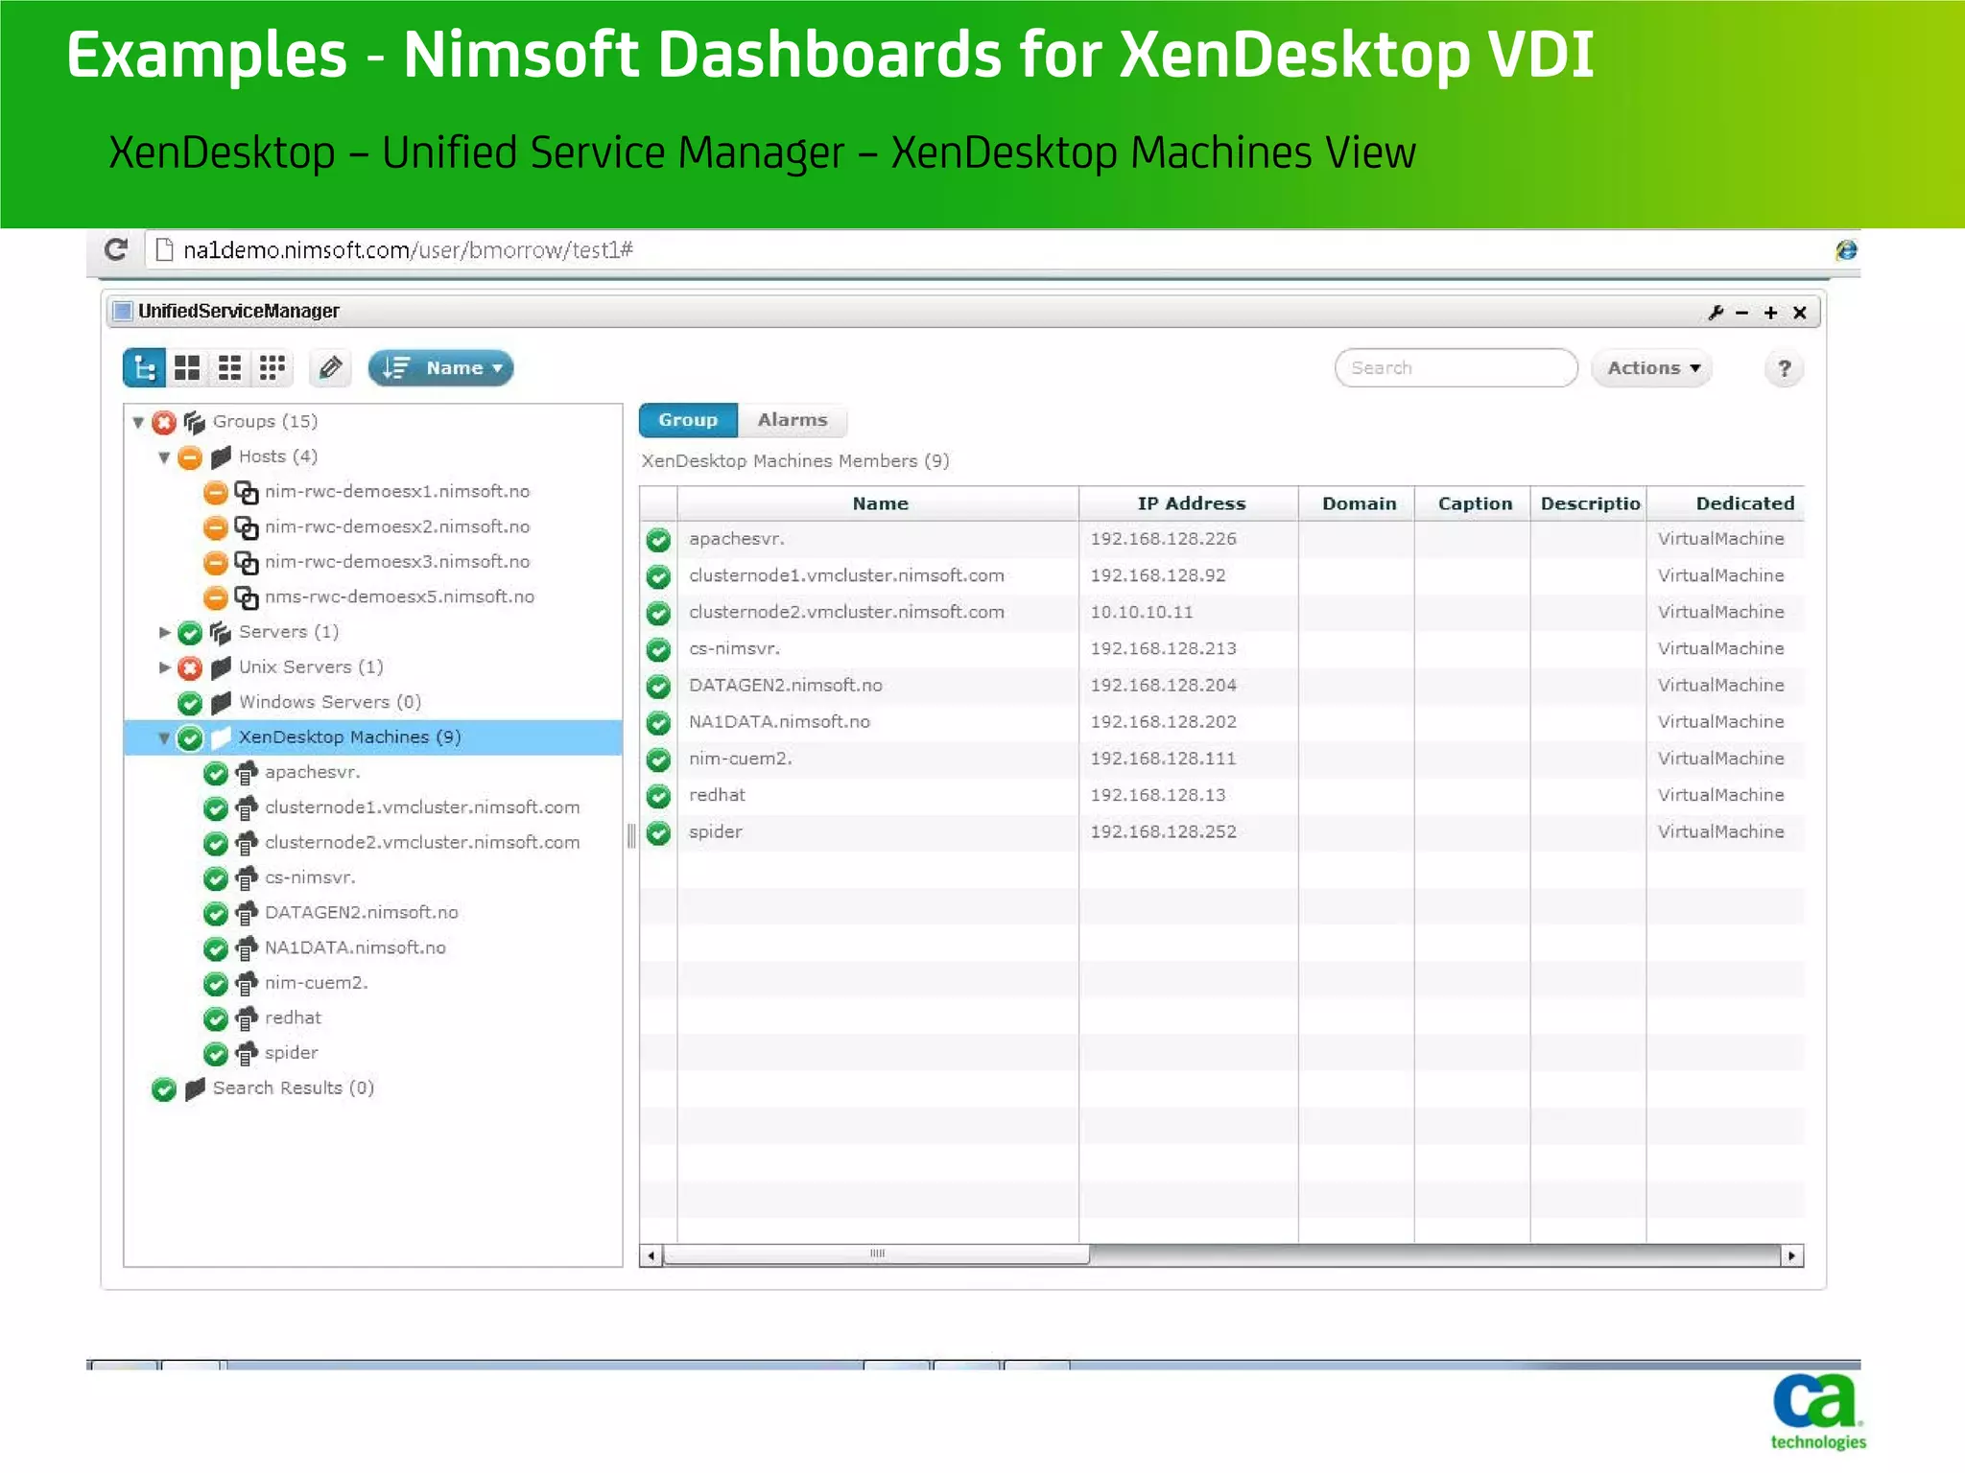
Task: Switch to the Alarms tab
Action: coord(793,420)
